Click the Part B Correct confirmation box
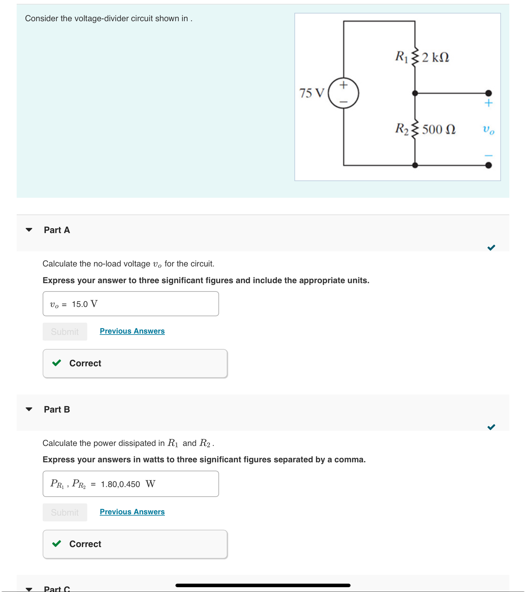526x592 pixels. point(135,544)
